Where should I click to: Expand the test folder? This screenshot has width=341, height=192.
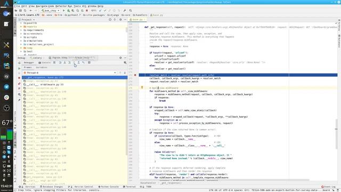[x=21, y=51]
